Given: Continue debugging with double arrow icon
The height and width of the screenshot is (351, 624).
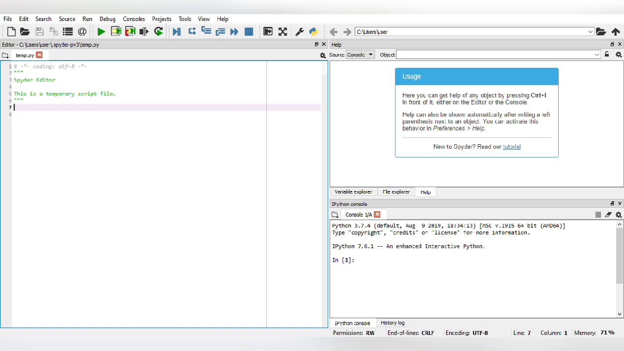Looking at the screenshot, I should (234, 32).
